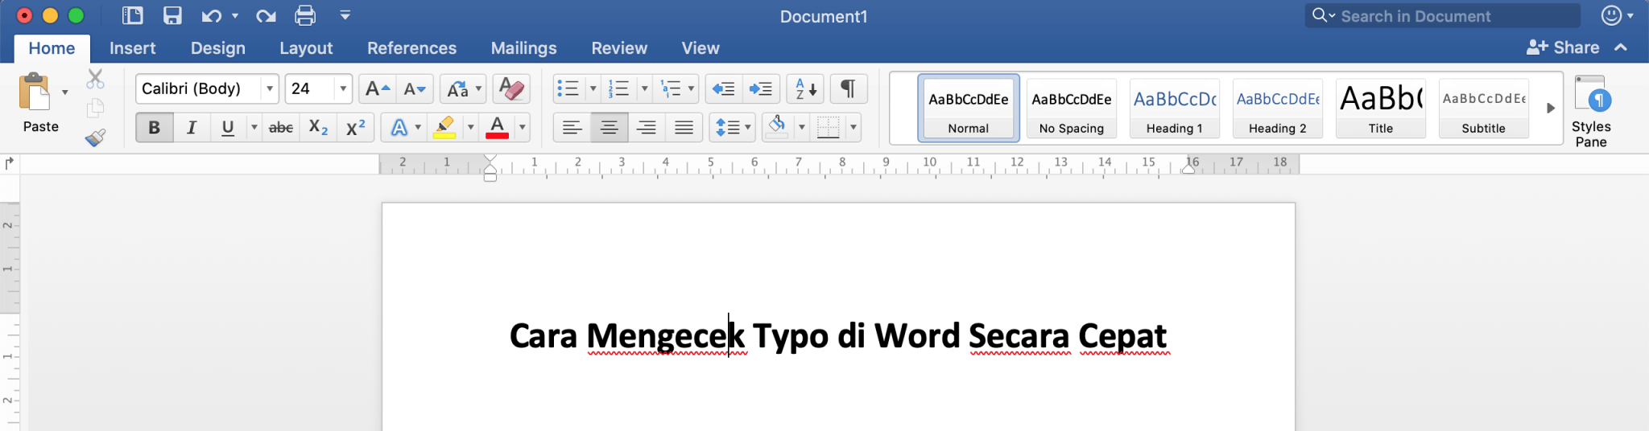Screen dimensions: 1649x431
Task: Apply numbered list icon
Action: [619, 88]
